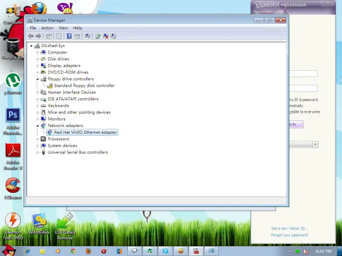Open the Help menu in Device Manager
This screenshot has height=256, width=342.
click(77, 28)
